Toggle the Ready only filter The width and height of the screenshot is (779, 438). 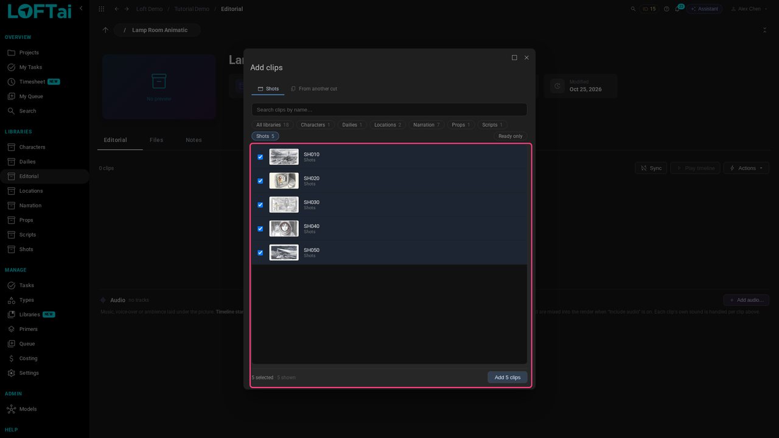[510, 136]
